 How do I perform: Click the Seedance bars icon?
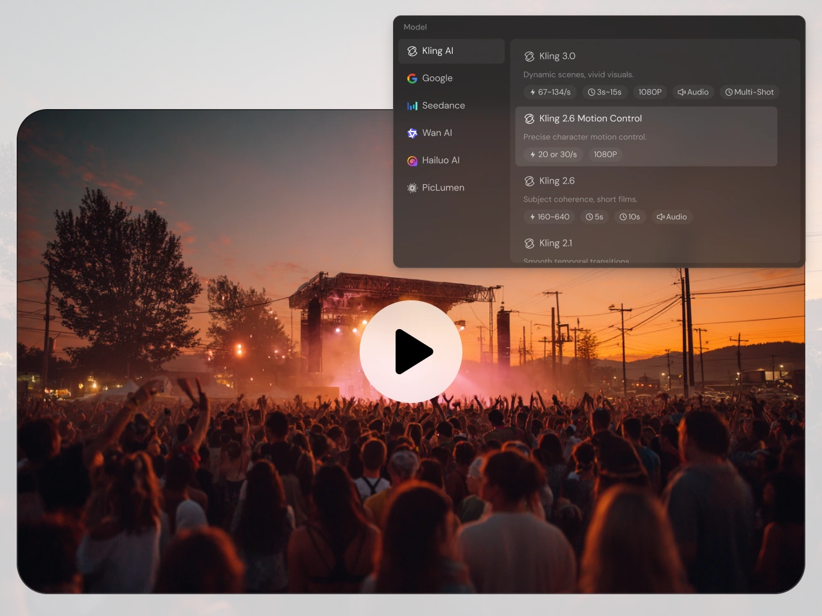coord(412,106)
